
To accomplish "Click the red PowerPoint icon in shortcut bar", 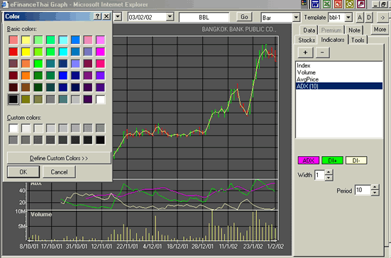I will point(338,4).
